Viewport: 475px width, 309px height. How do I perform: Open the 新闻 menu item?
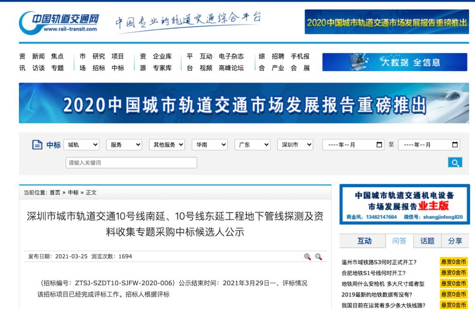click(x=39, y=56)
